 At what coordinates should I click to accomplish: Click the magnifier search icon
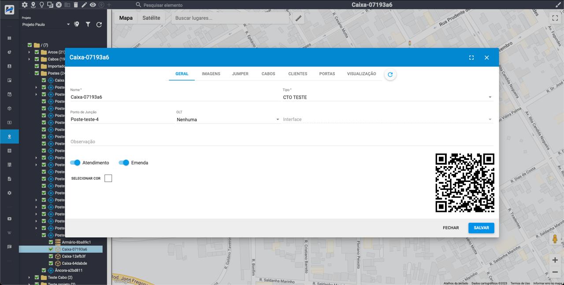click(x=138, y=5)
